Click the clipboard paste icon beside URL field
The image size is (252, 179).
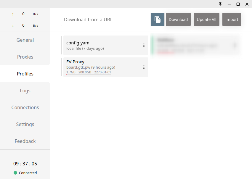pos(158,20)
